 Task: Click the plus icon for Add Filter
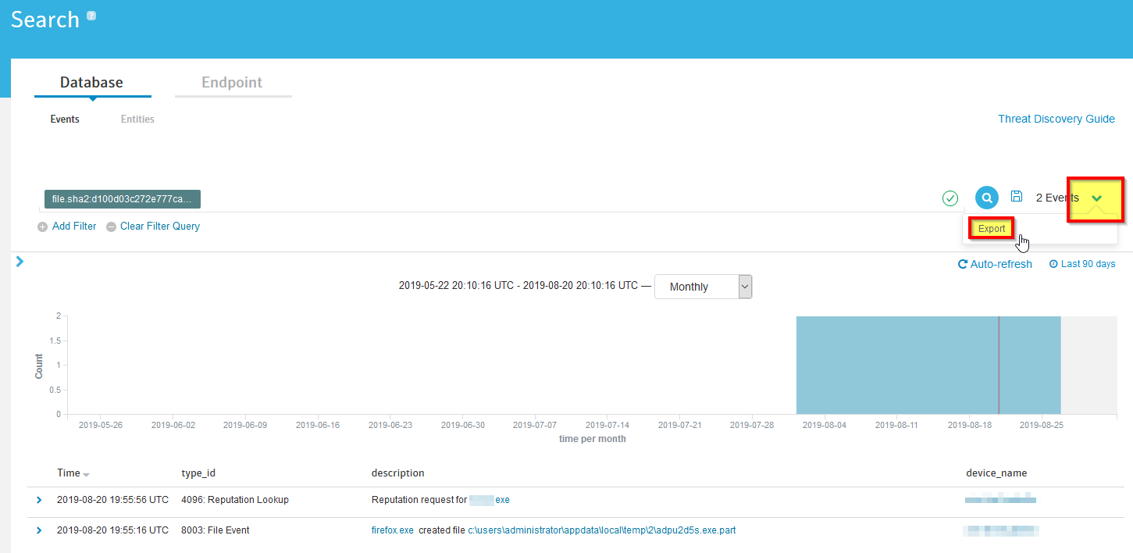42,227
